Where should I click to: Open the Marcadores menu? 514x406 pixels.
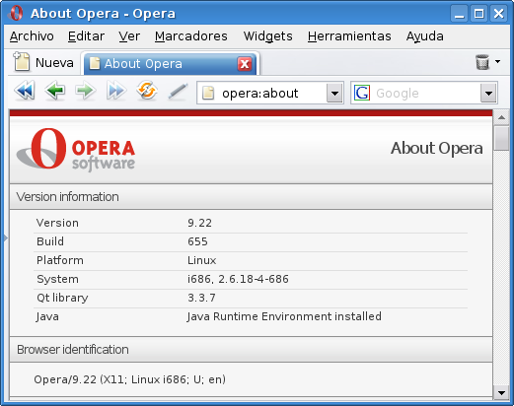tap(191, 36)
